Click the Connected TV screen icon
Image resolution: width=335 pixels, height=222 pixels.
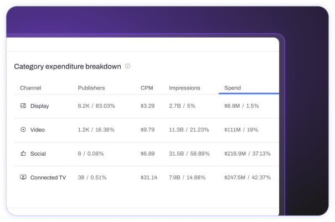[x=23, y=177]
